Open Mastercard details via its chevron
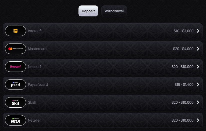This screenshot has height=131, width=206. click(x=198, y=49)
